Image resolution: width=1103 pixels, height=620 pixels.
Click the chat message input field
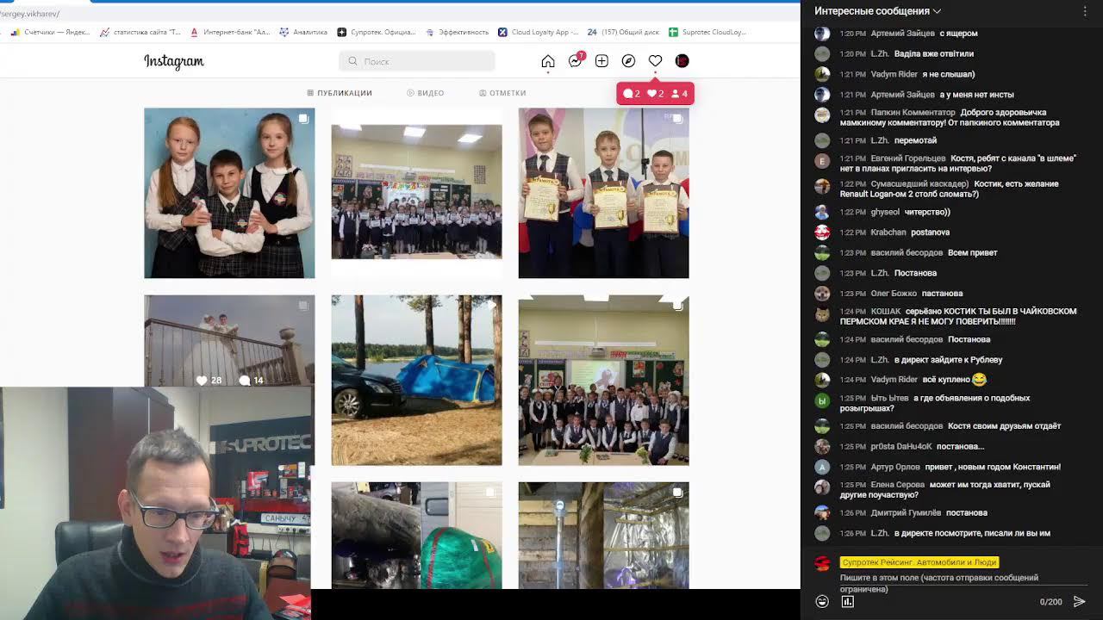(x=938, y=583)
